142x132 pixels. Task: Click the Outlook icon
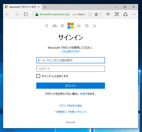tap(62, 26)
